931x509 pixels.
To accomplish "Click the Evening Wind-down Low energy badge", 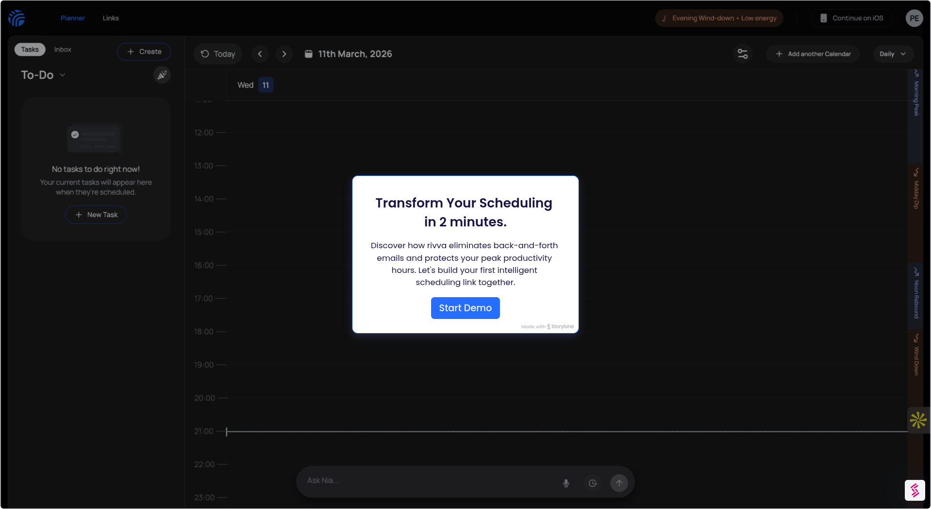I will click(x=718, y=18).
